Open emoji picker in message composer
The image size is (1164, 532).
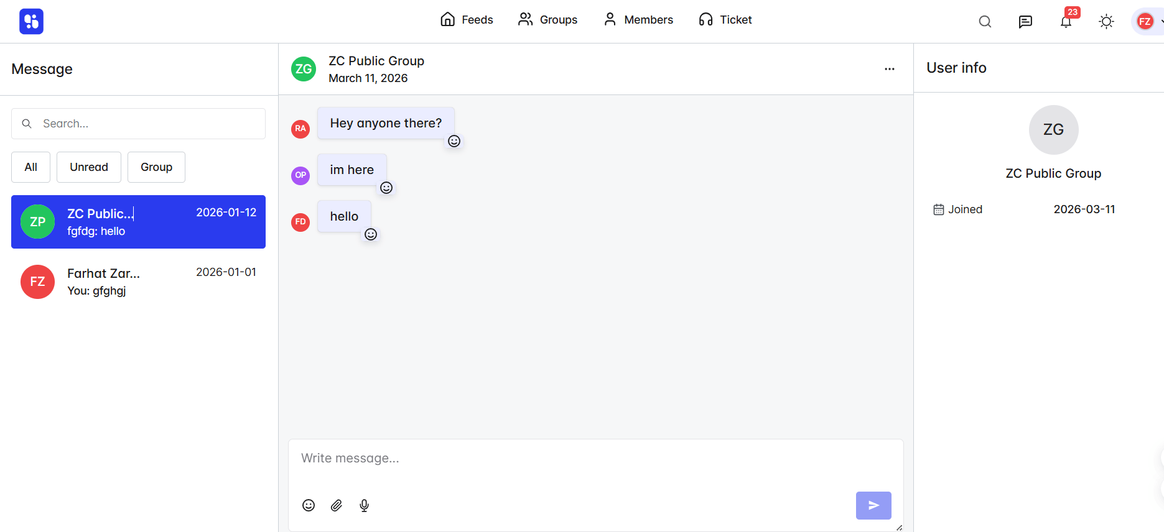coord(309,505)
